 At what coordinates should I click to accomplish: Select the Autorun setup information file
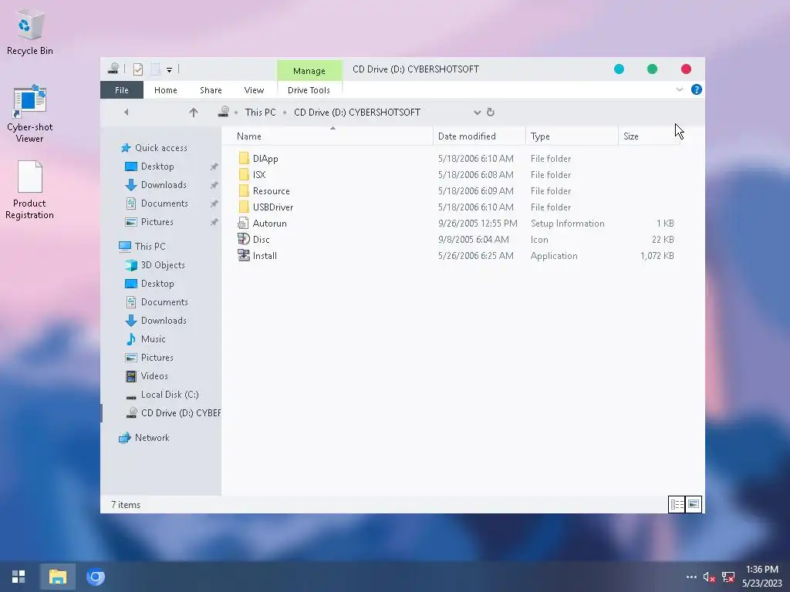[x=269, y=223]
